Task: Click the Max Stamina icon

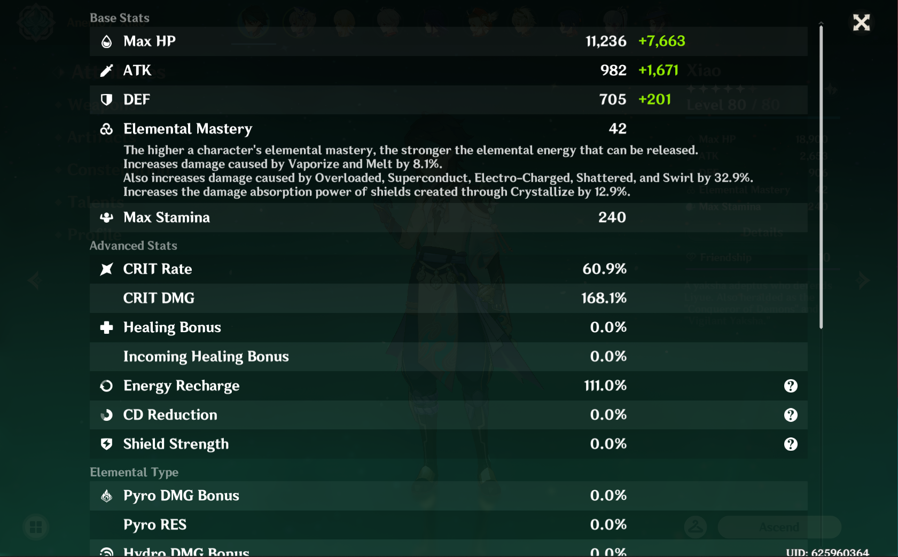Action: coord(106,217)
